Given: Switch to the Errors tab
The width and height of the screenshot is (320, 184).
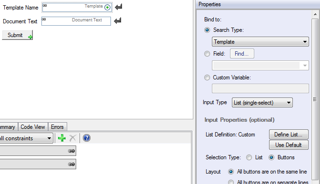Looking at the screenshot, I should pyautogui.click(x=57, y=127).
